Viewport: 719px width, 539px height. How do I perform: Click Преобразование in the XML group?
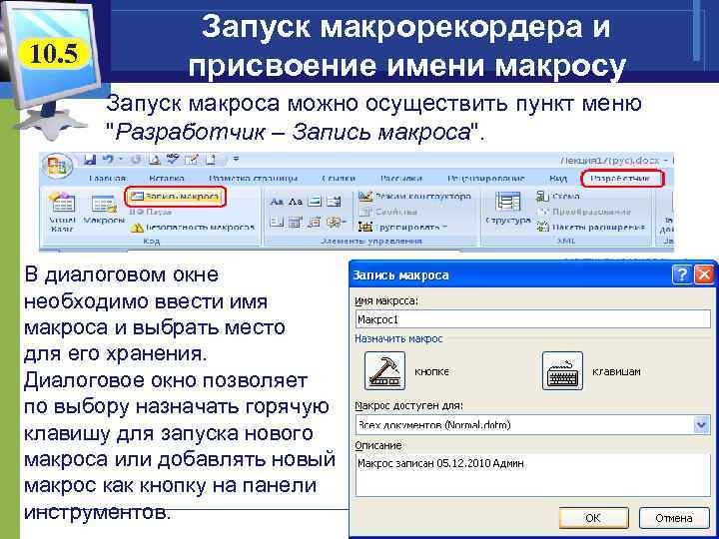(x=584, y=212)
